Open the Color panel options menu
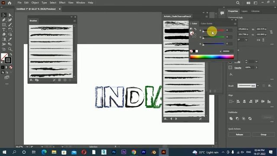This screenshot has height=156, width=277. pos(235,23)
